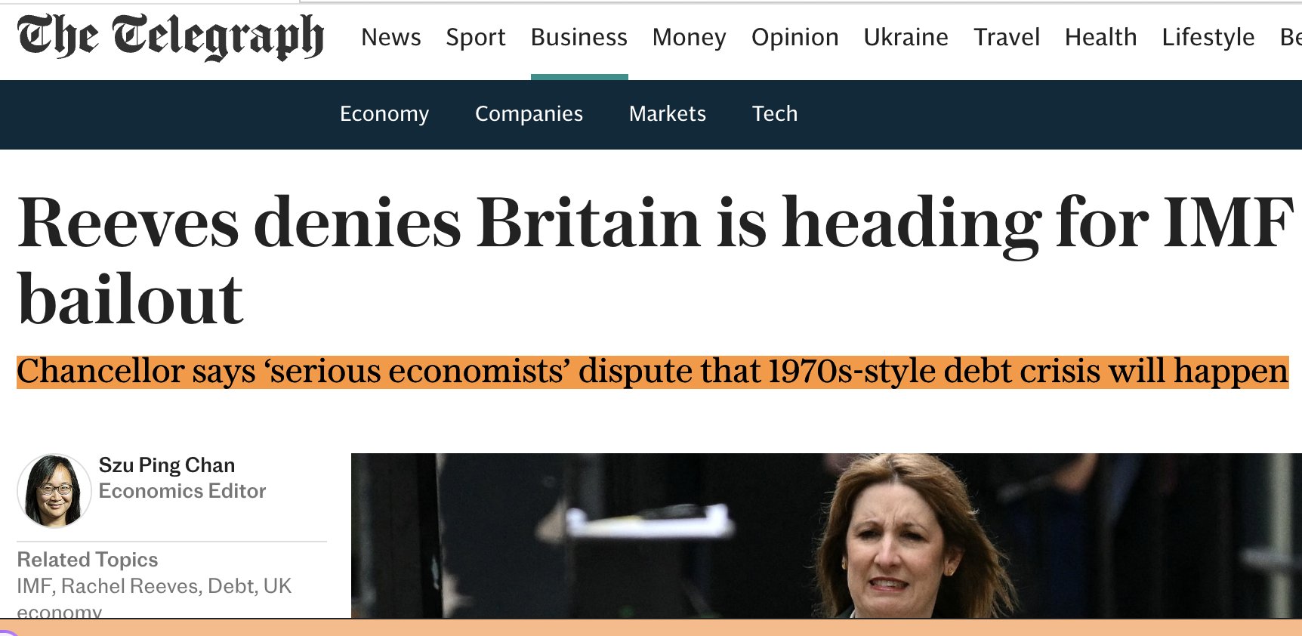1302x636 pixels.
Task: Click The Telegraph logo
Action: [x=171, y=37]
